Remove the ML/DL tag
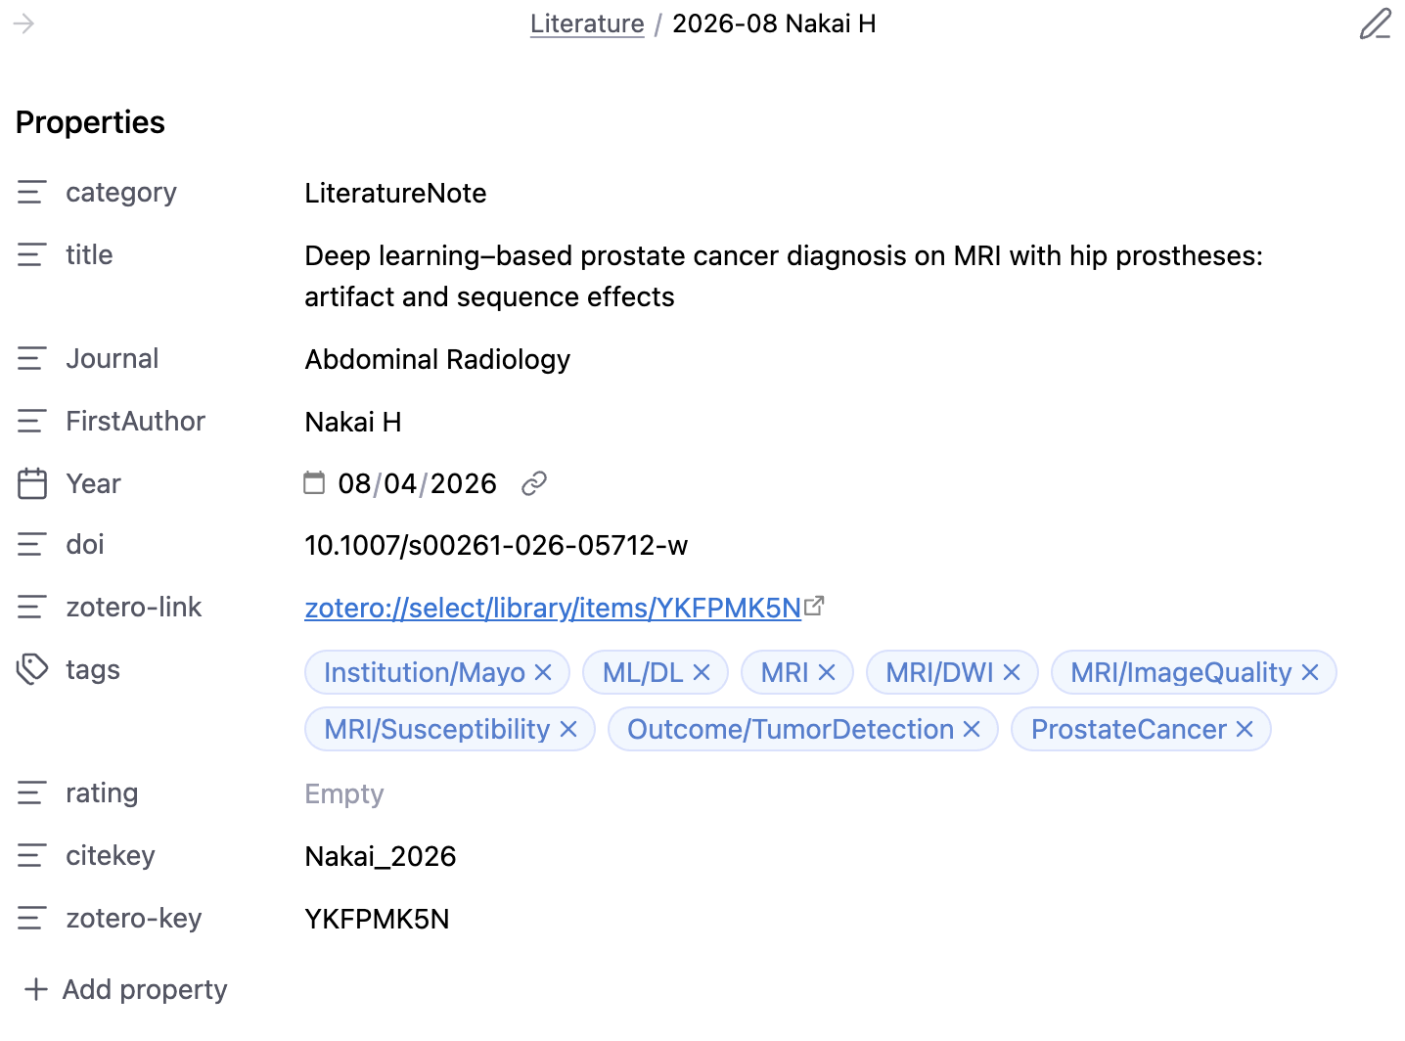 [x=702, y=672]
